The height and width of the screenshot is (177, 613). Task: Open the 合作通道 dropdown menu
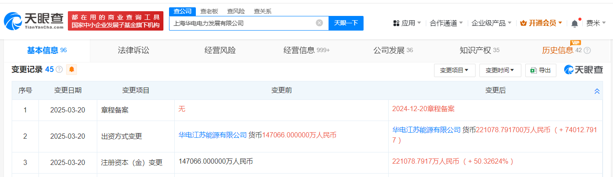[x=447, y=23]
